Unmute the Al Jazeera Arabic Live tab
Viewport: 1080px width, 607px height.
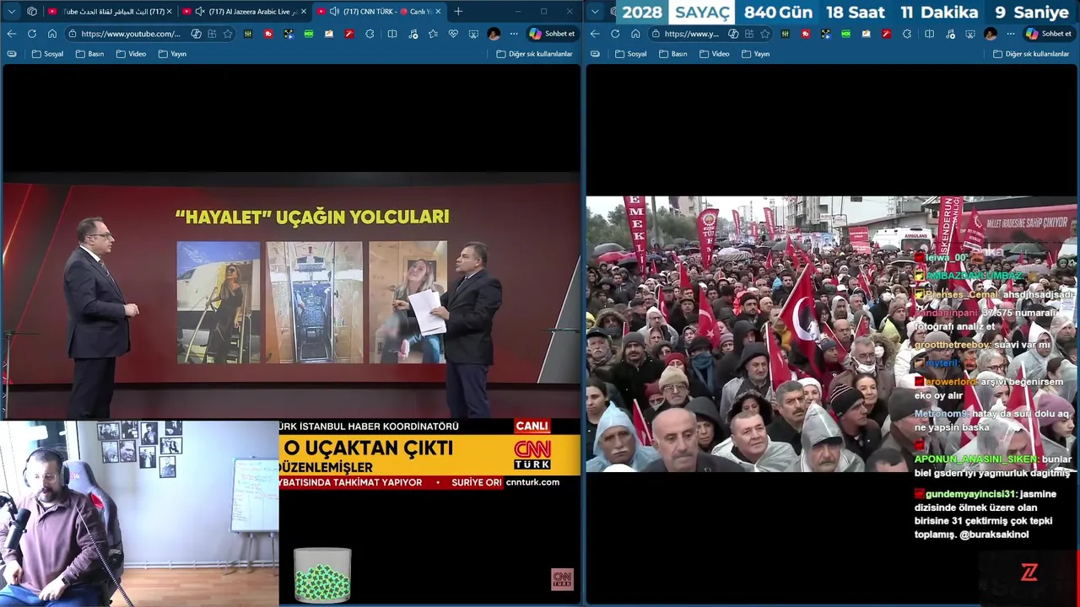pyautogui.click(x=200, y=12)
